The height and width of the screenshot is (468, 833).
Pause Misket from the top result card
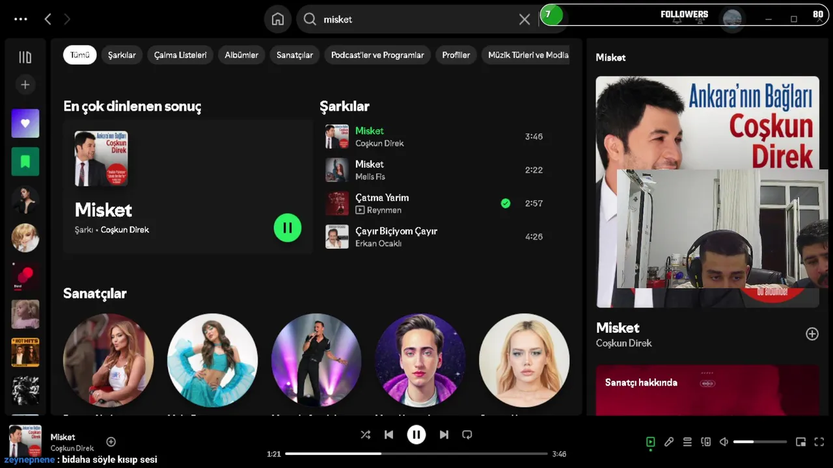coord(288,228)
